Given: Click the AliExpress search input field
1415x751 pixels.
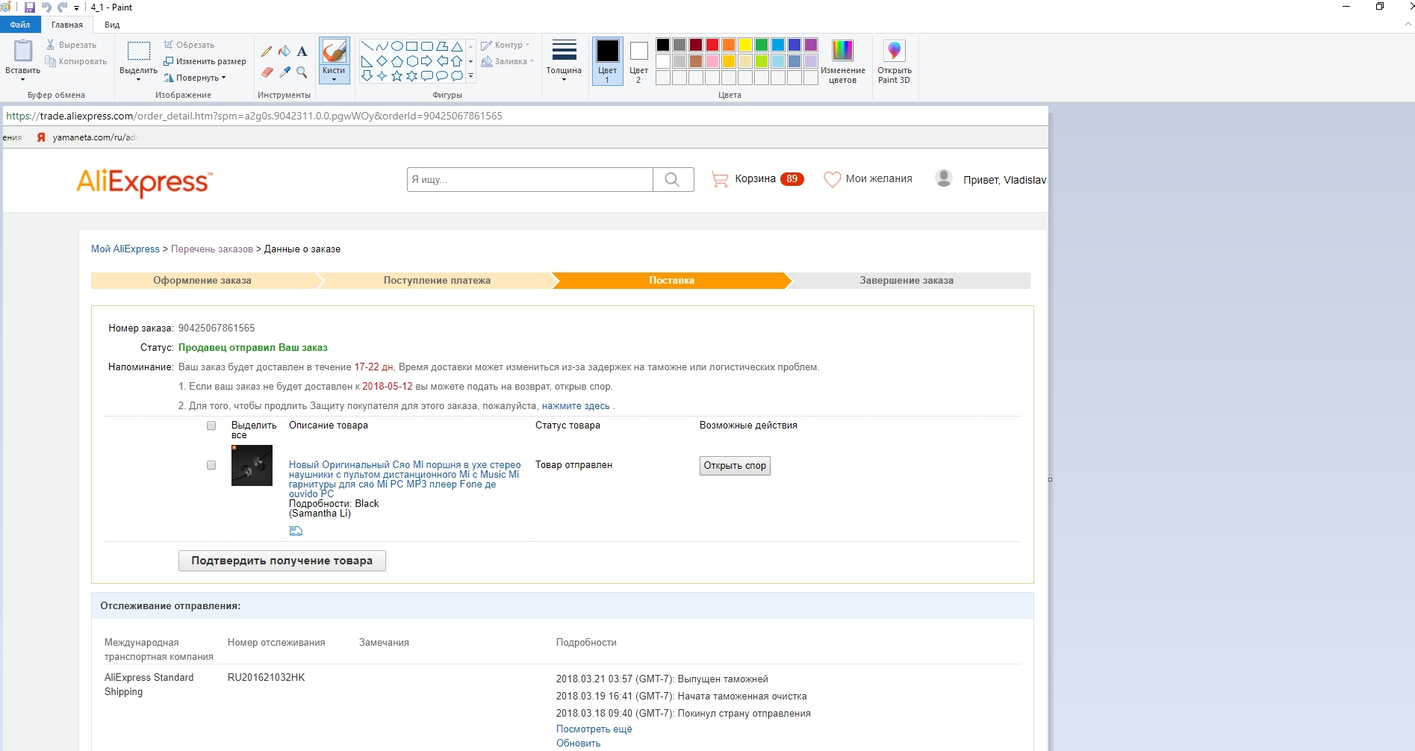Looking at the screenshot, I should click(x=529, y=180).
